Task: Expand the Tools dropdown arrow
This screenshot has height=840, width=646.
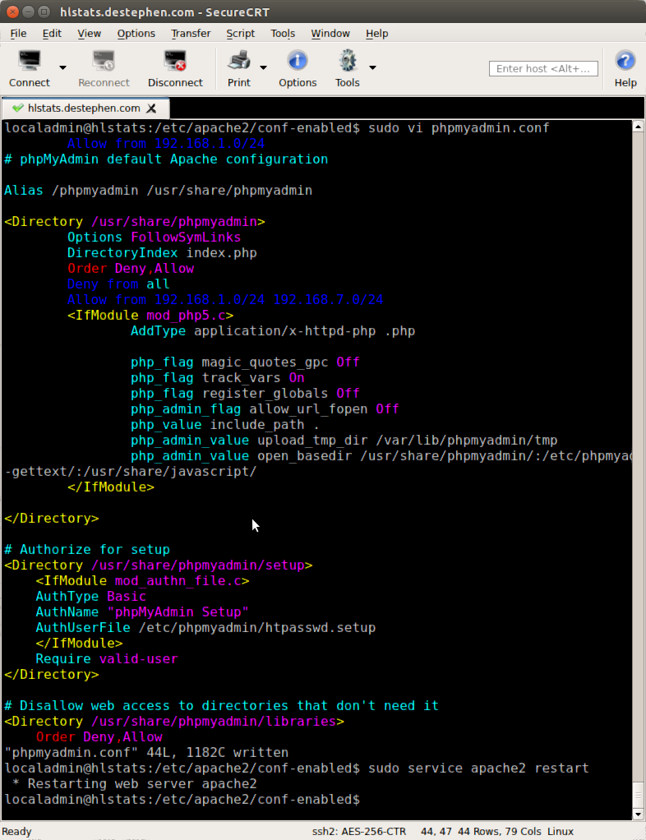Action: 372,67
